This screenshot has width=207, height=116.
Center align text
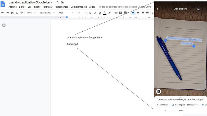[x=138, y=13]
